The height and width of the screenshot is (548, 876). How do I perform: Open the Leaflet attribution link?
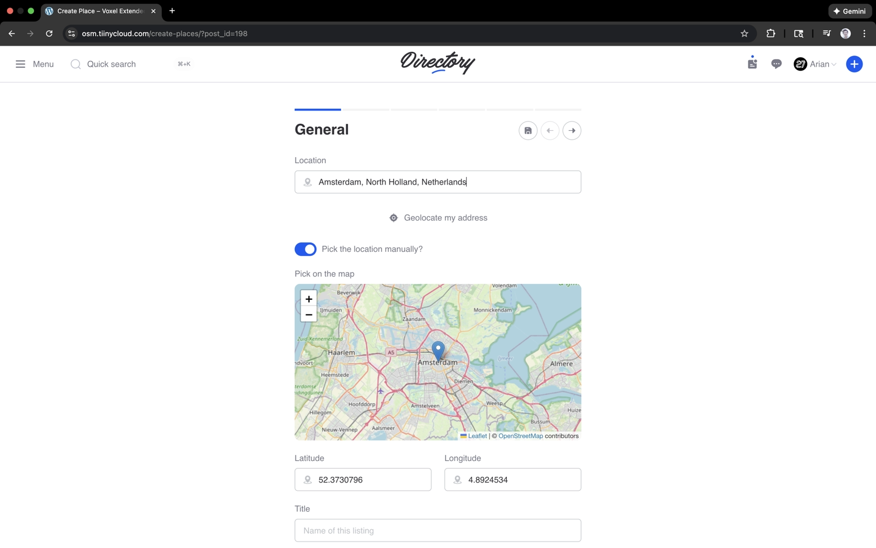(477, 436)
